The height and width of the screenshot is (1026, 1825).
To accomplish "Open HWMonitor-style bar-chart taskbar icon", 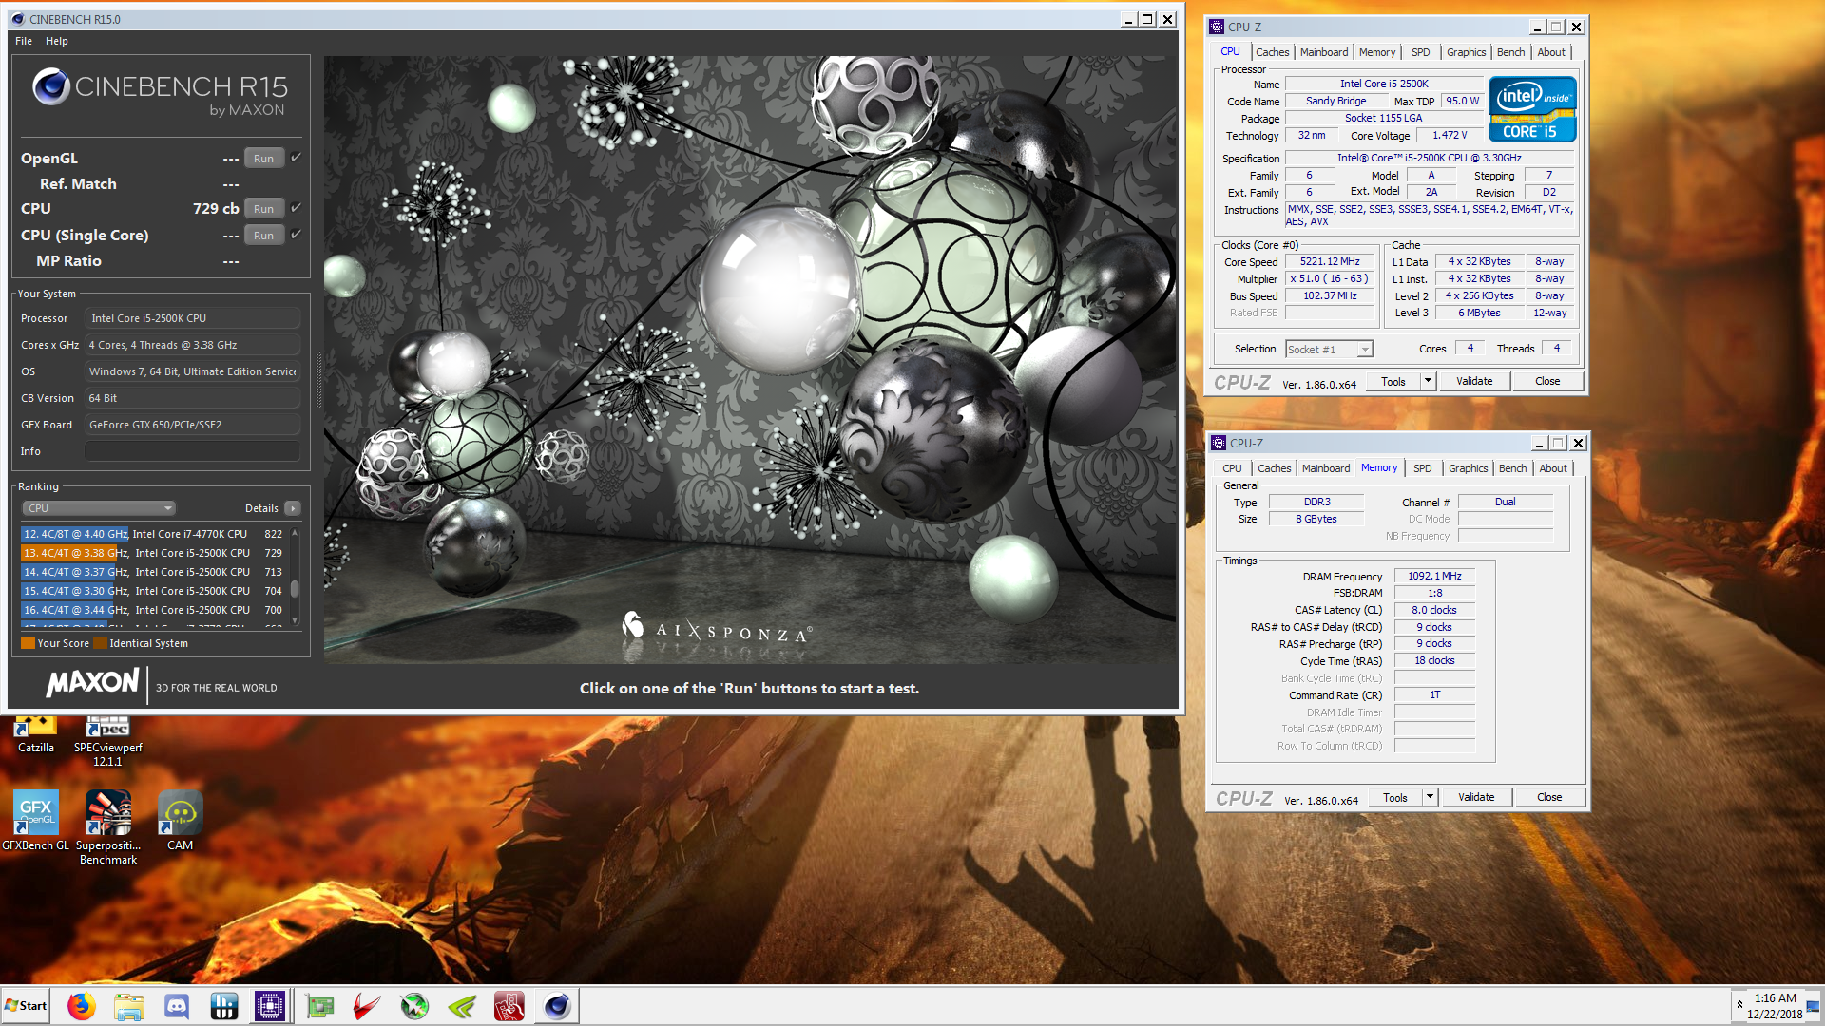I will point(224,1006).
